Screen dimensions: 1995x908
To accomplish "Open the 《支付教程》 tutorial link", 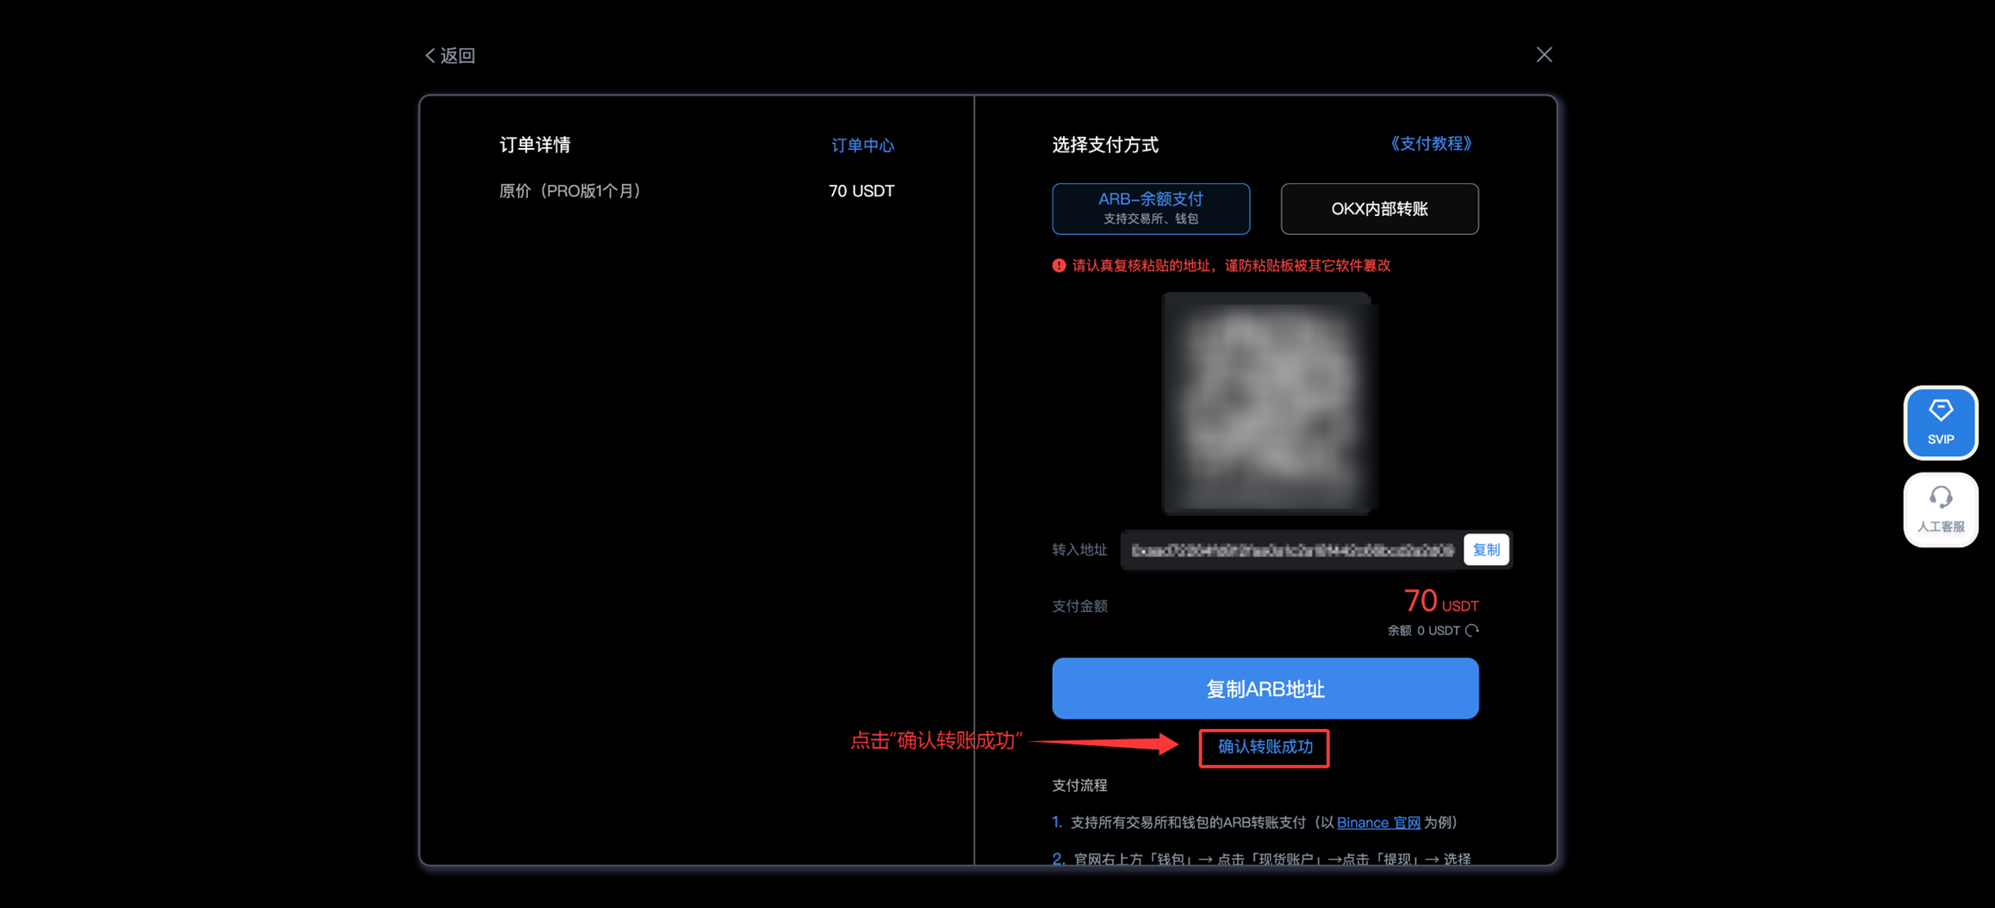I will coord(1431,144).
